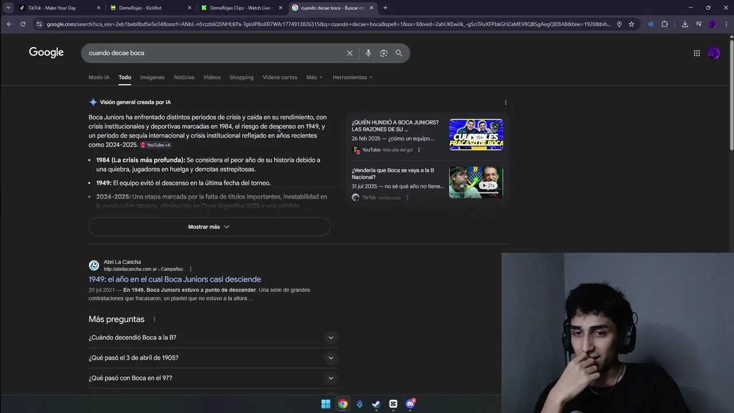
Task: Start voice search with the microphone icon
Action: [x=368, y=53]
